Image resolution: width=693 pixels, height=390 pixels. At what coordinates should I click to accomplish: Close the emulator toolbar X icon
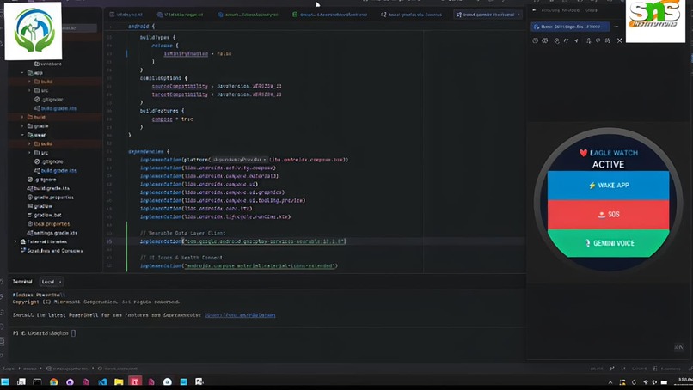pyautogui.click(x=620, y=40)
